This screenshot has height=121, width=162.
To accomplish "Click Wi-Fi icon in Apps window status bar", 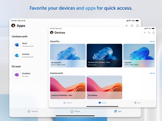I will (130, 21).
